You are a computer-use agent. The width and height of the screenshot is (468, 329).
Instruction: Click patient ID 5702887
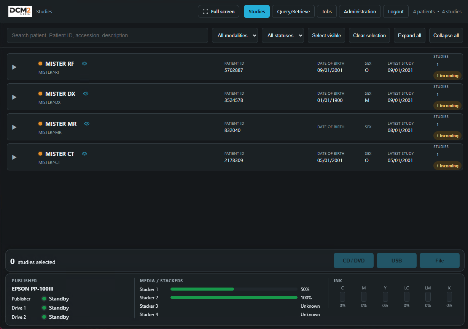(234, 70)
